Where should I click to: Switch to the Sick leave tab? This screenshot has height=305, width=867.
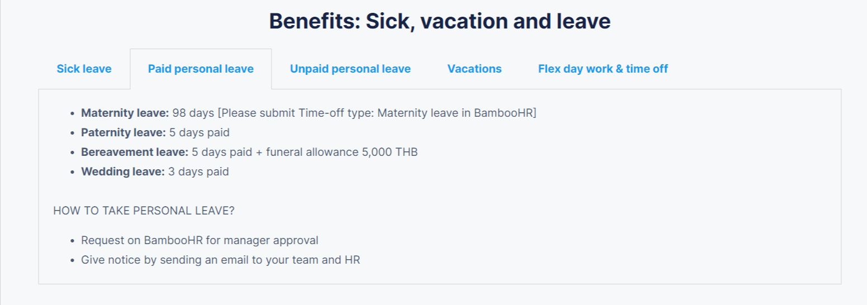[84, 69]
